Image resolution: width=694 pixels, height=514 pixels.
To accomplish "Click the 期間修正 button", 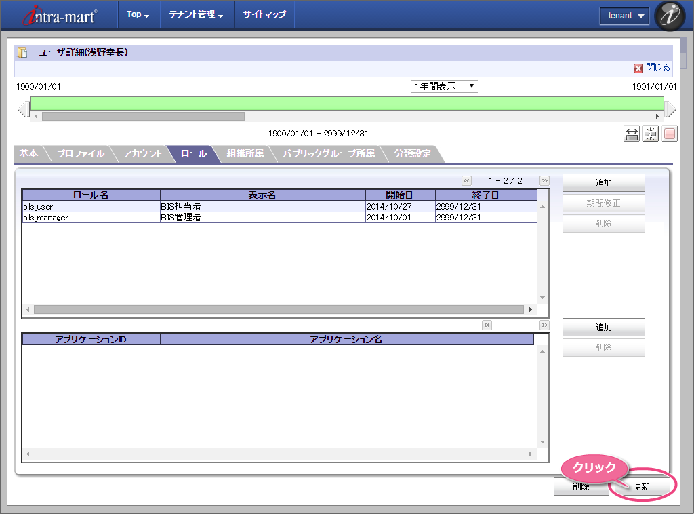I will click(604, 203).
